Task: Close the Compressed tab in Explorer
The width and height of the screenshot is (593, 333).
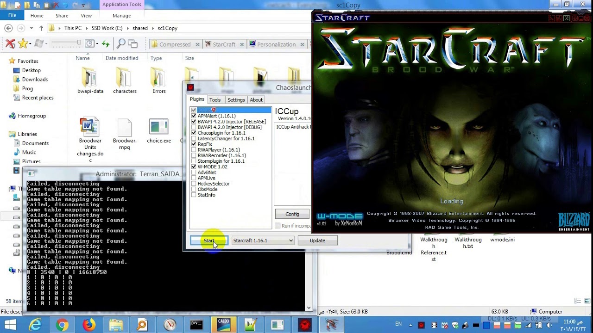Action: 197,44
